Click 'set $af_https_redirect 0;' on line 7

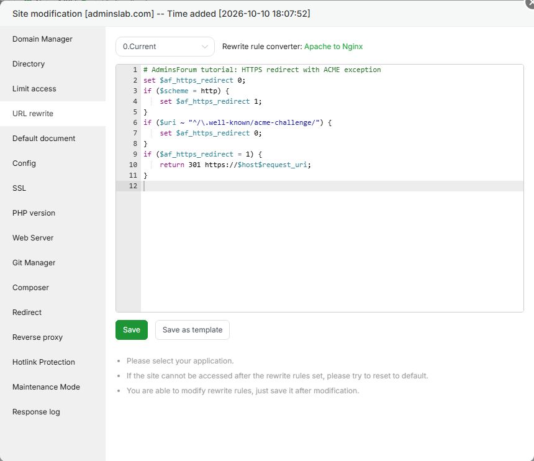coord(210,133)
